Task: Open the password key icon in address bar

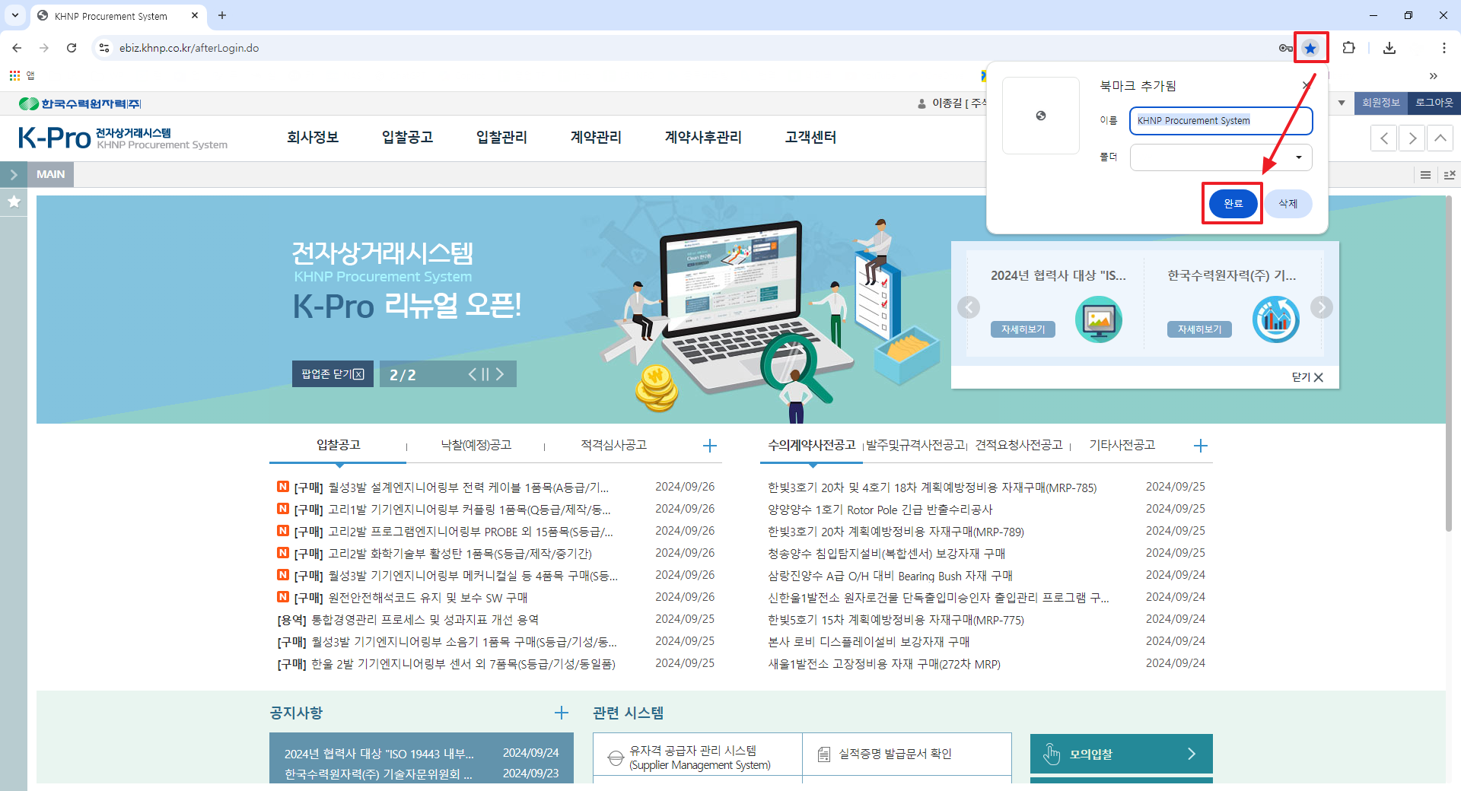Action: click(1285, 48)
